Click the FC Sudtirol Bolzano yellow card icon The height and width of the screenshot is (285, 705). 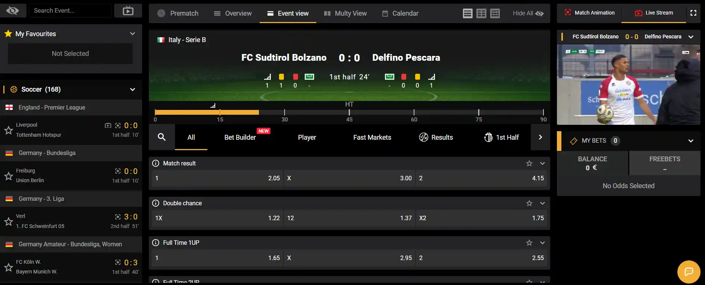point(281,77)
